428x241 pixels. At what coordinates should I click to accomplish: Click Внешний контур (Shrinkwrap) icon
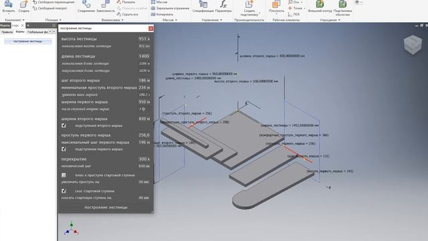[x=320, y=6]
